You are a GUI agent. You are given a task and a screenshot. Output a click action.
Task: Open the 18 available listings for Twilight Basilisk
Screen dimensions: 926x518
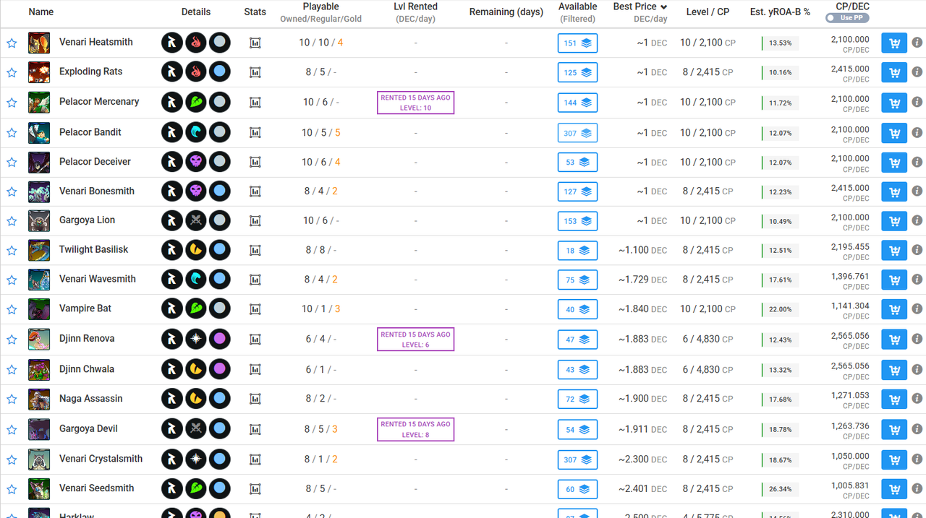pos(577,251)
